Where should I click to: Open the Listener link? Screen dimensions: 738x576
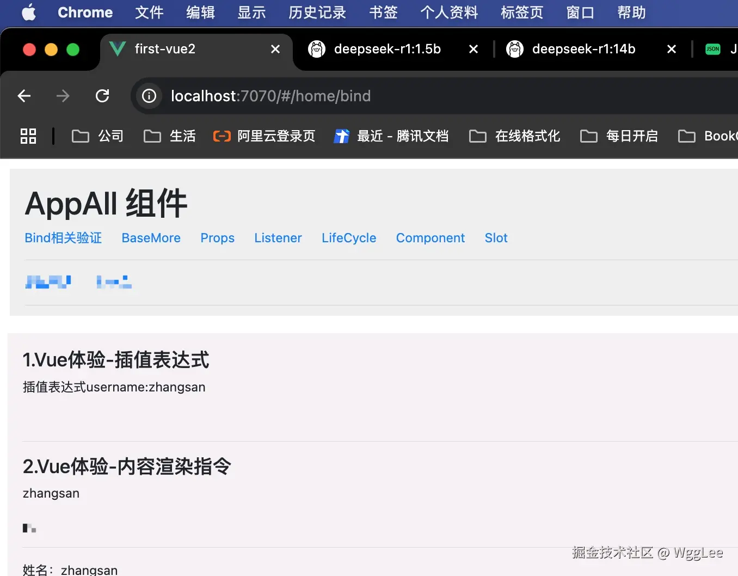coord(278,238)
